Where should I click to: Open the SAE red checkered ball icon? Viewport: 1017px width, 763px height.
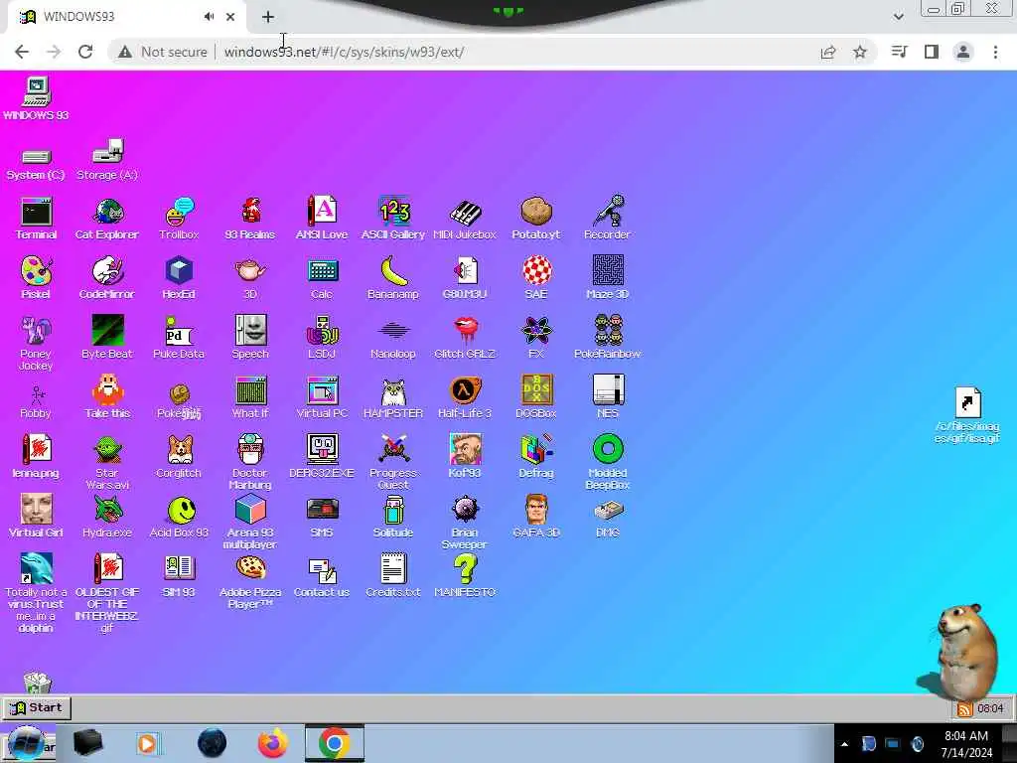pos(536,270)
